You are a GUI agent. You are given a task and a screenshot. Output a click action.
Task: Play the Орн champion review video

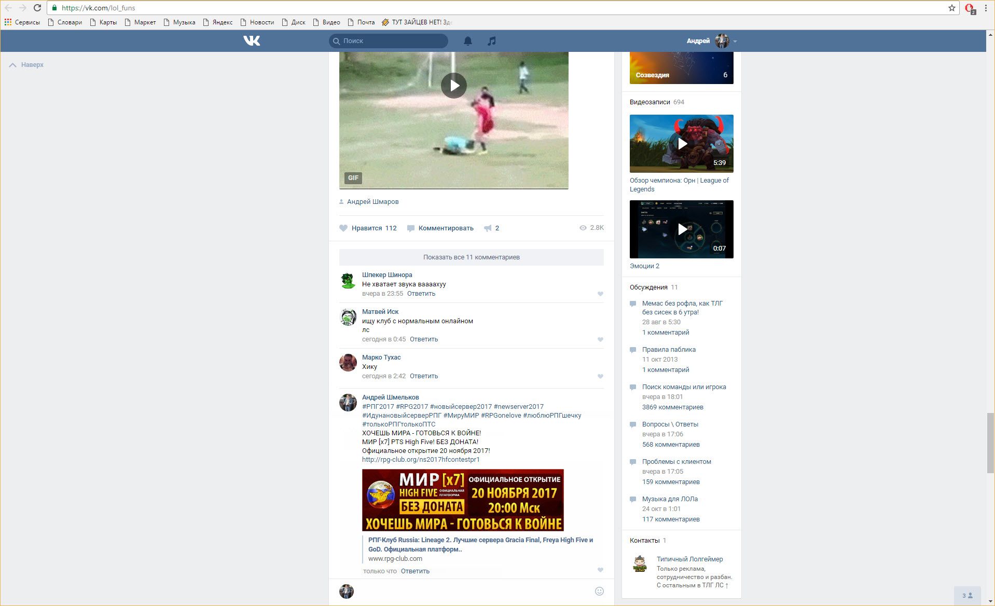point(682,144)
